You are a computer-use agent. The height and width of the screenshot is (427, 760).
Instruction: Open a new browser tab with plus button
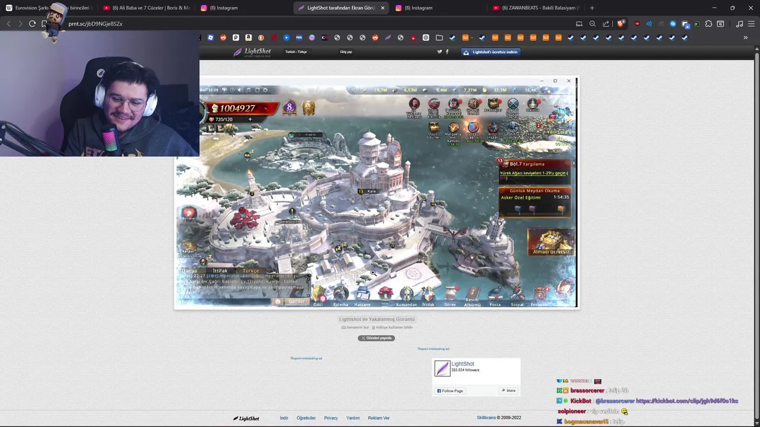pos(592,8)
